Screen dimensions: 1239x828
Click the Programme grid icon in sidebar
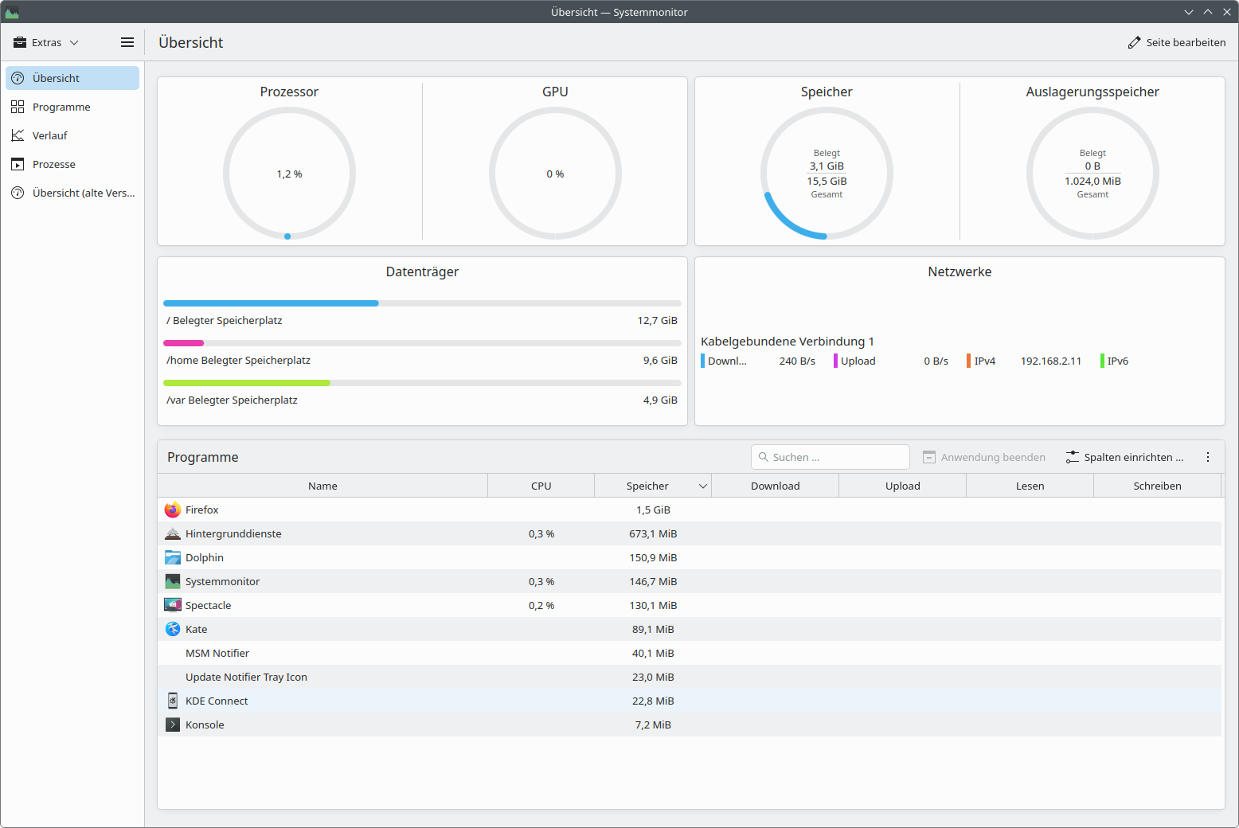coord(18,107)
